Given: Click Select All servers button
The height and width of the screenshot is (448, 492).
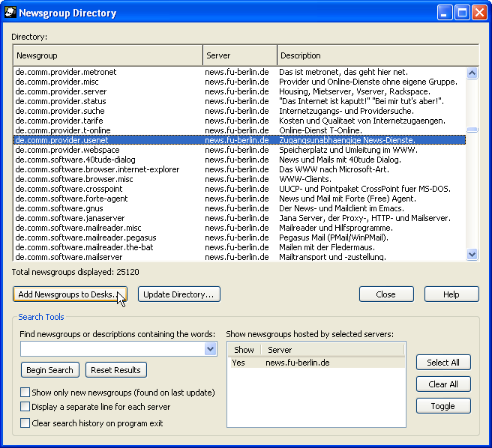Looking at the screenshot, I should point(442,363).
